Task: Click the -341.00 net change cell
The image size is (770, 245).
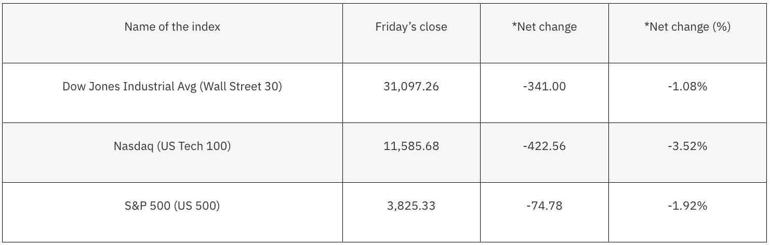Action: point(544,86)
